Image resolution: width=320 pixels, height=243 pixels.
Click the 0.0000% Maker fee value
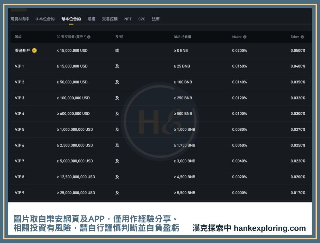pyautogui.click(x=239, y=193)
